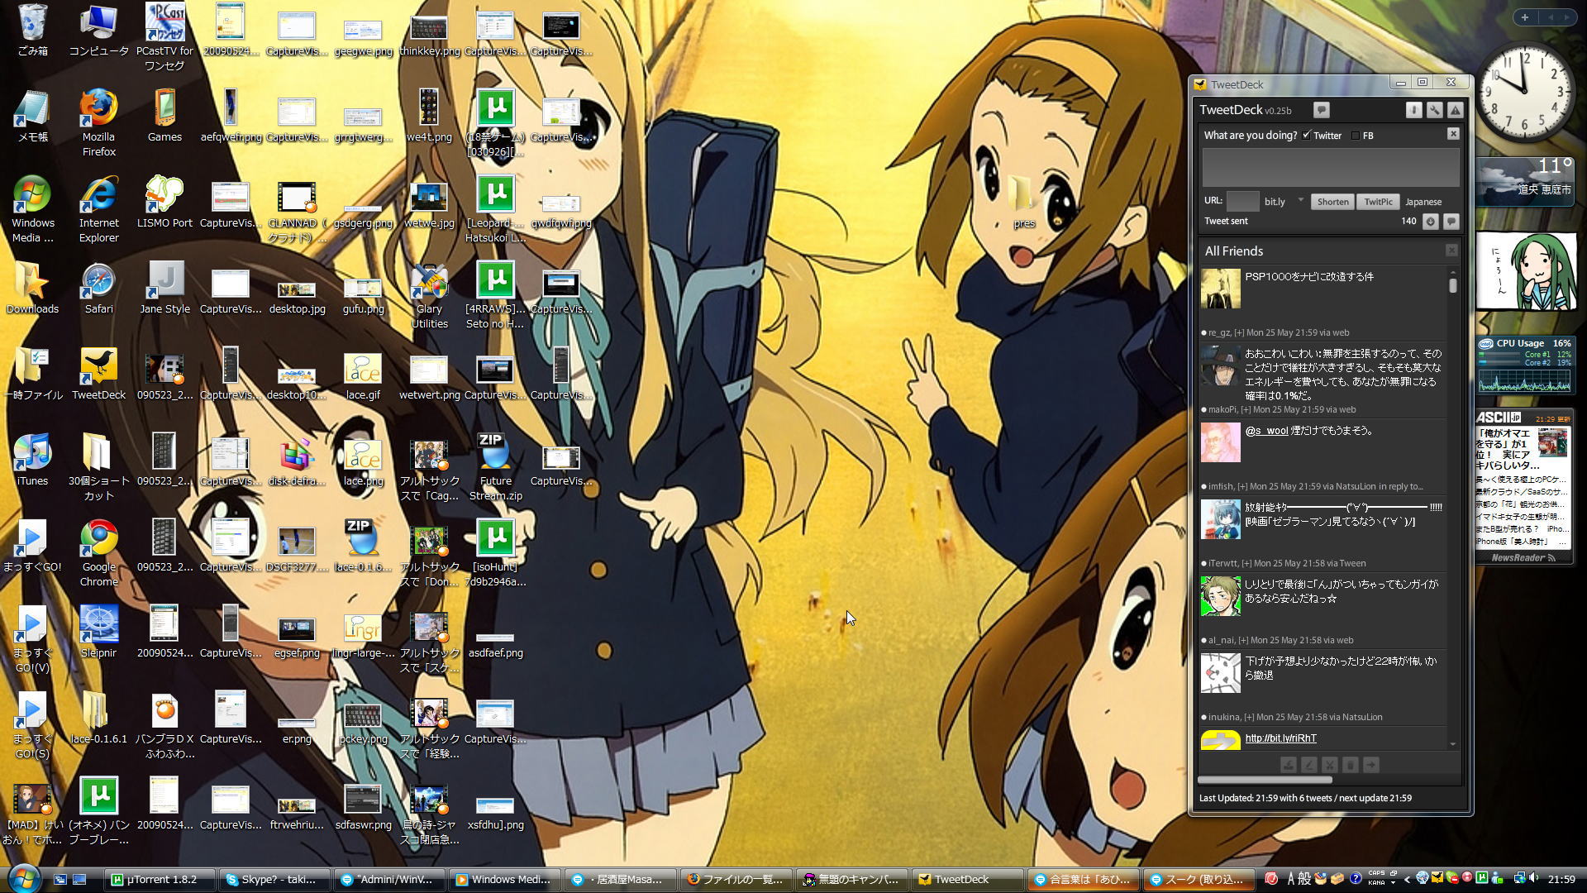Open the bit.ly URL shortener dropdown
1587x893 pixels.
(1300, 201)
